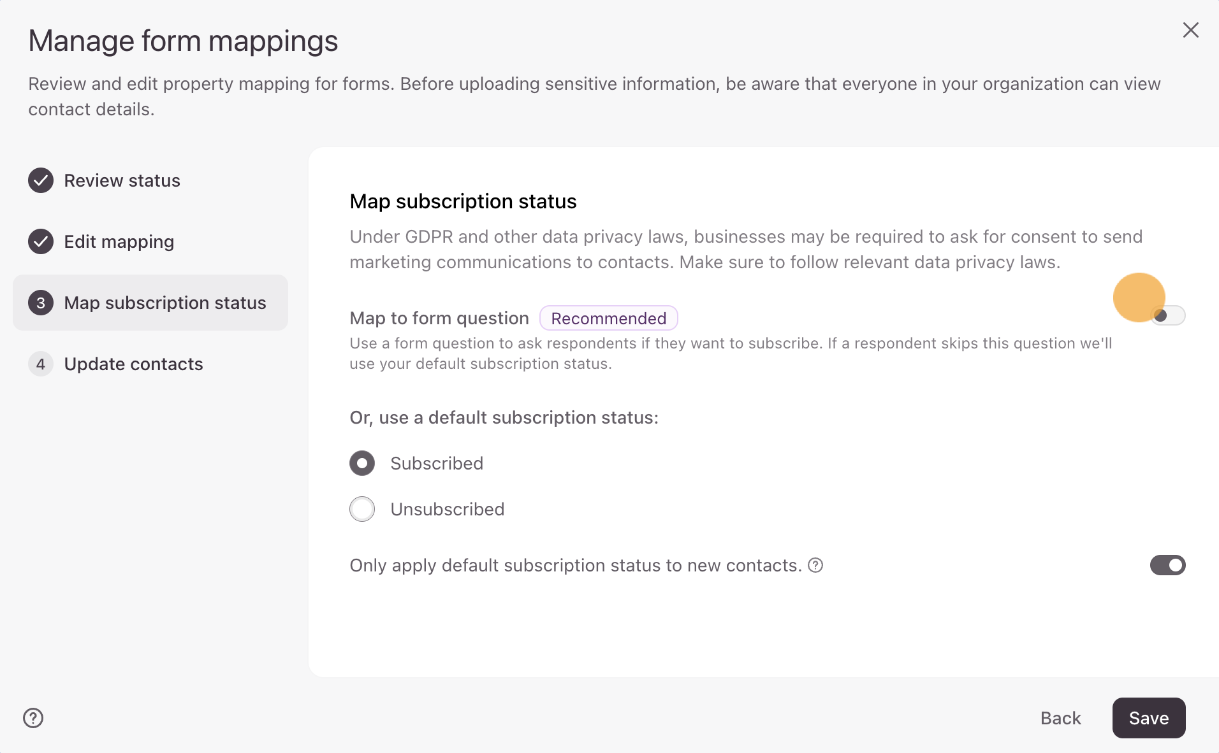1219x753 pixels.
Task: Jump to the Update contacts step
Action: click(133, 364)
